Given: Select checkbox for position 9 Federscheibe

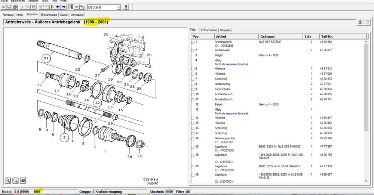Looking at the screenshot, I should [x=193, y=90].
